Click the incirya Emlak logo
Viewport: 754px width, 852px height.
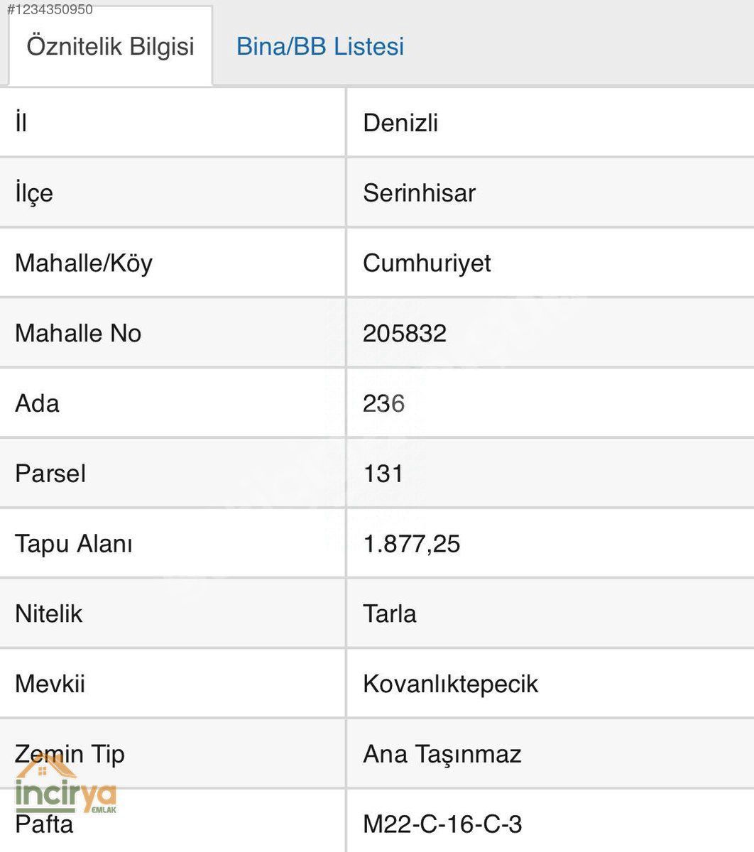click(x=66, y=786)
